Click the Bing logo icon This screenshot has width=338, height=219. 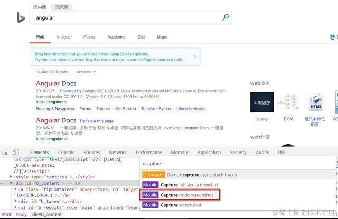pos(21,17)
